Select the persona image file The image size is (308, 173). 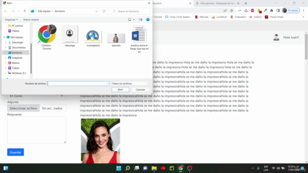pyautogui.click(x=116, y=40)
